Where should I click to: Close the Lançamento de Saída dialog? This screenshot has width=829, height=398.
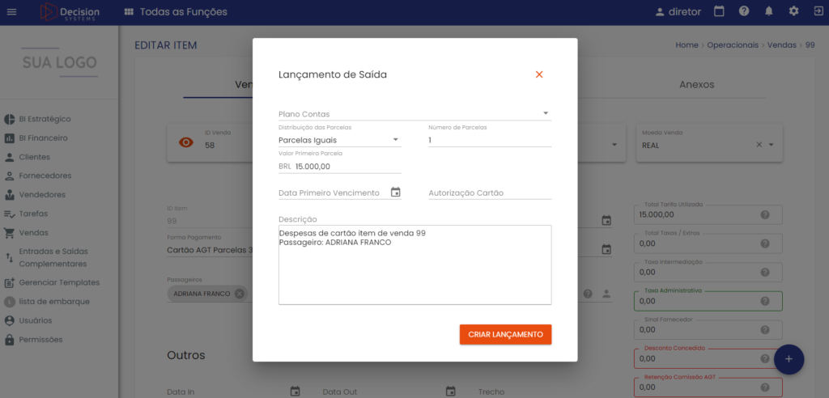[539, 74]
